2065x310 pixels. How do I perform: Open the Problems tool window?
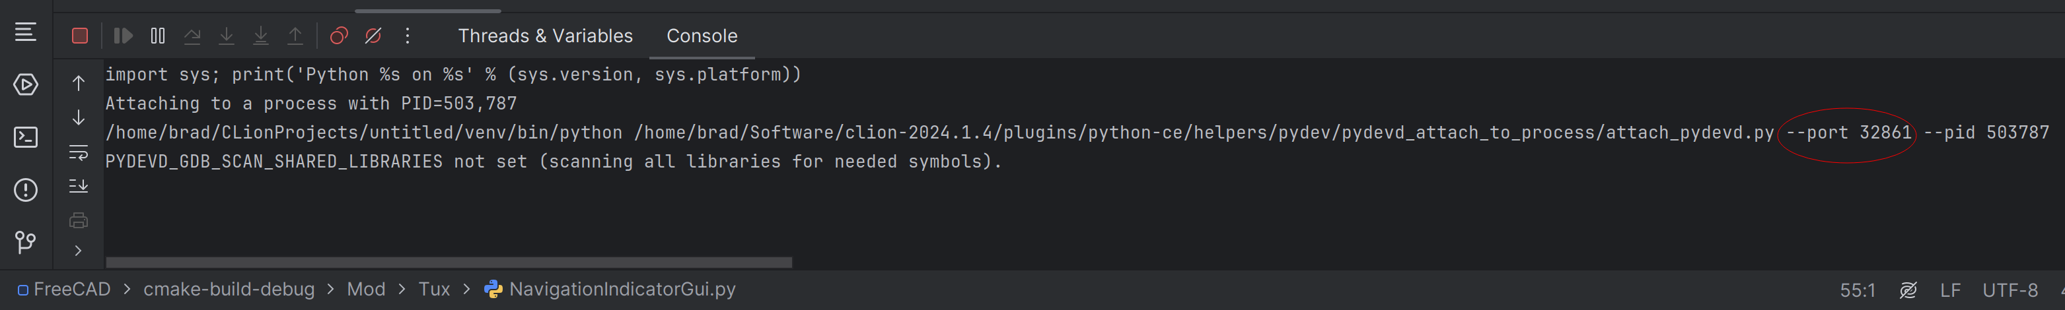click(26, 190)
